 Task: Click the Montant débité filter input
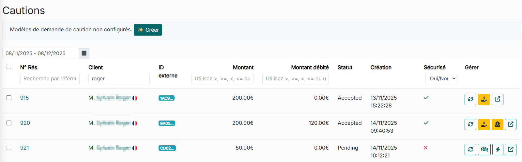click(x=295, y=79)
